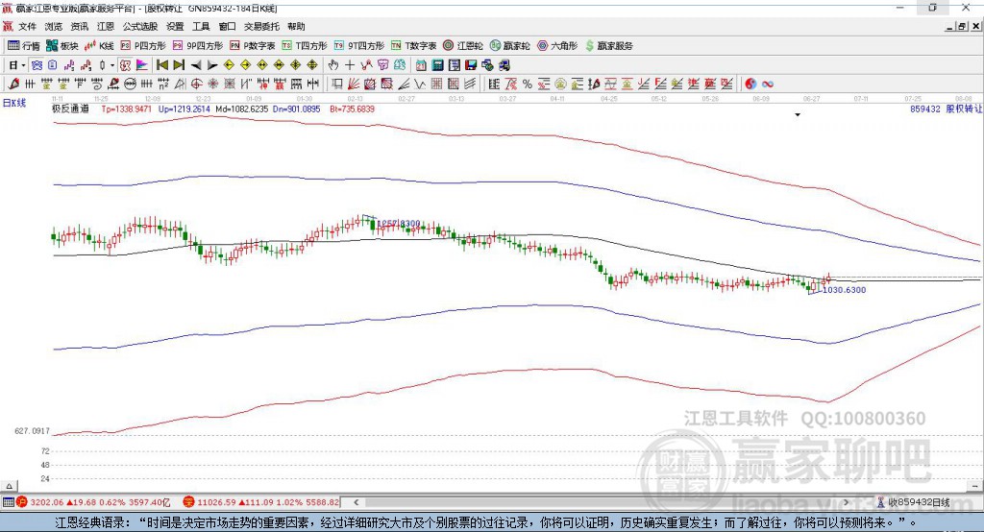This screenshot has height=532, width=984.
Task: Step chart right with black arrow
Action: pyautogui.click(x=212, y=65)
